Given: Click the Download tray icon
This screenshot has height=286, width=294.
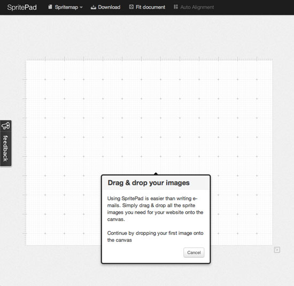Looking at the screenshot, I should coord(94,7).
